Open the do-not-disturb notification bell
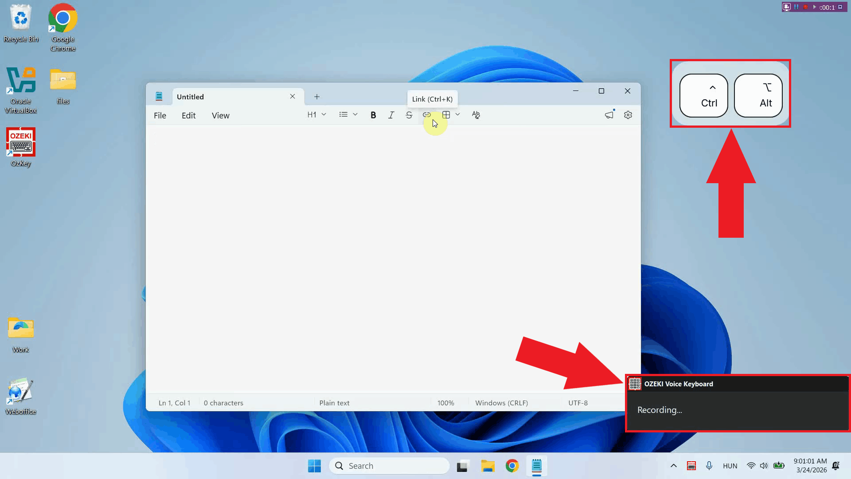 pos(836,466)
